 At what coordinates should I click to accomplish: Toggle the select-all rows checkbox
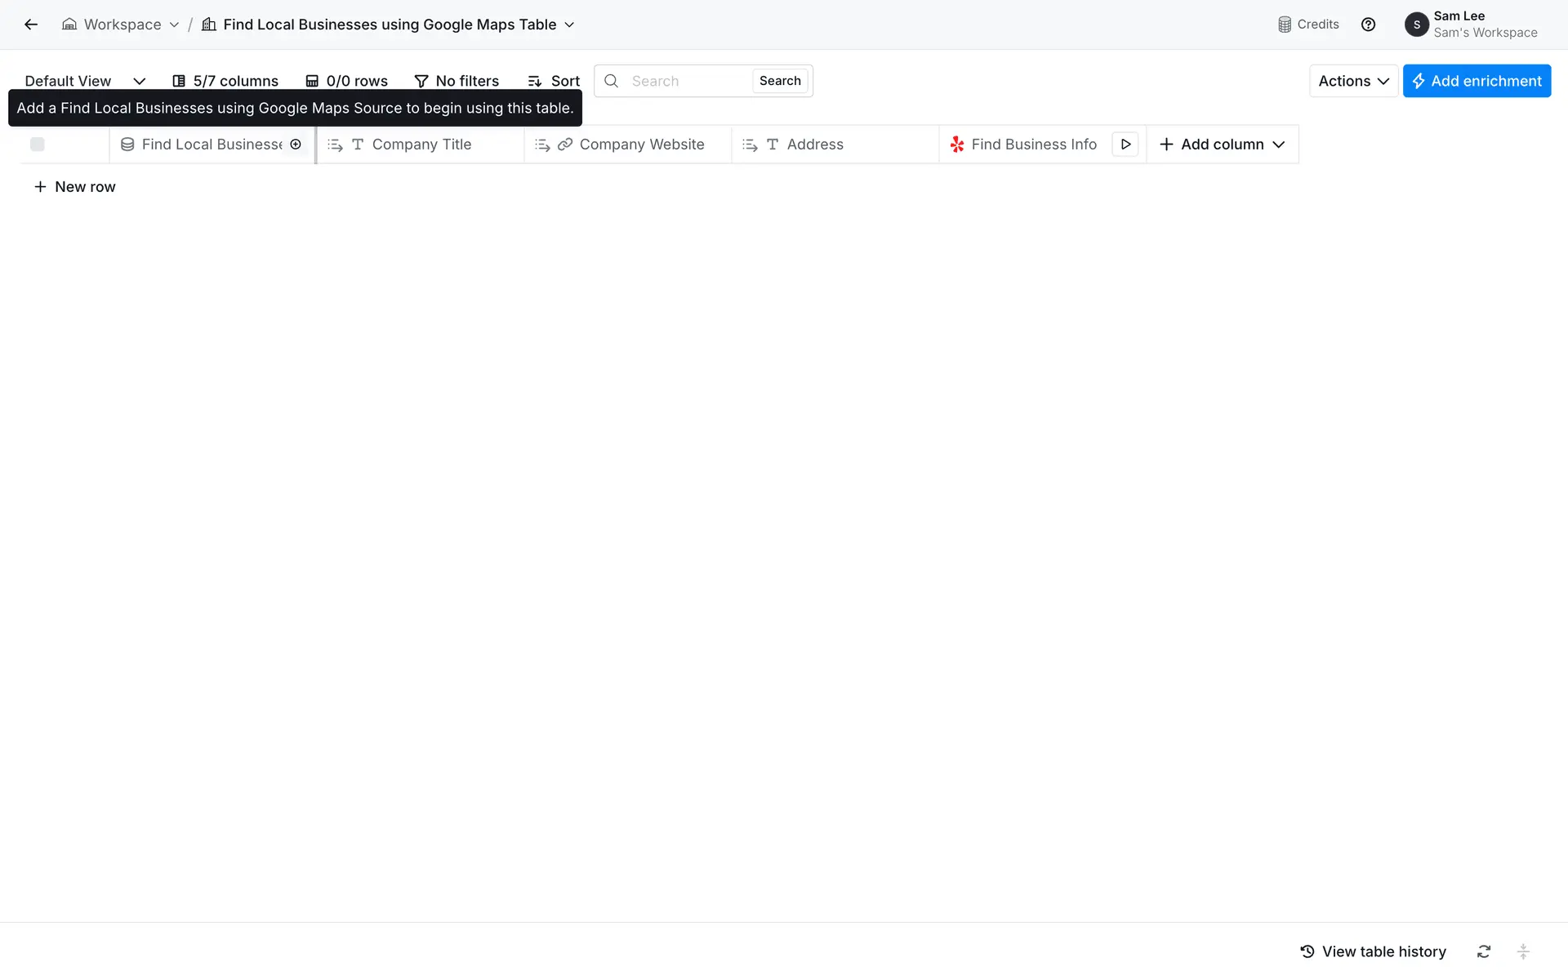pyautogui.click(x=38, y=145)
